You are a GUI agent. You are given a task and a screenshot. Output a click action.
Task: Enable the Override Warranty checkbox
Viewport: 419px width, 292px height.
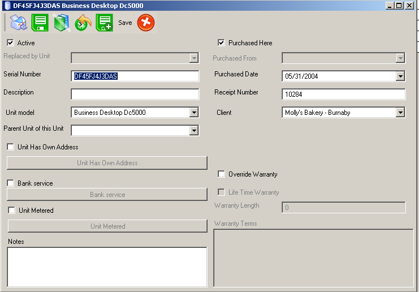point(221,174)
